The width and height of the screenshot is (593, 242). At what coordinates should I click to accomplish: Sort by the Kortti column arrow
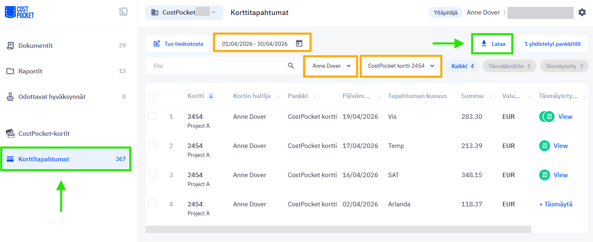(x=211, y=96)
